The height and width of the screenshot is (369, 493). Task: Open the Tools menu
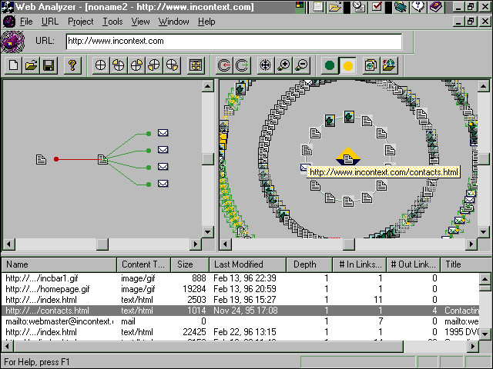tap(112, 22)
